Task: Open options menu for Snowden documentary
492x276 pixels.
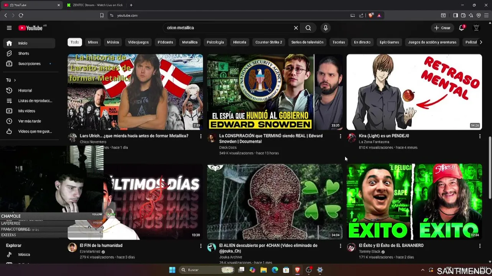Action: tap(340, 136)
